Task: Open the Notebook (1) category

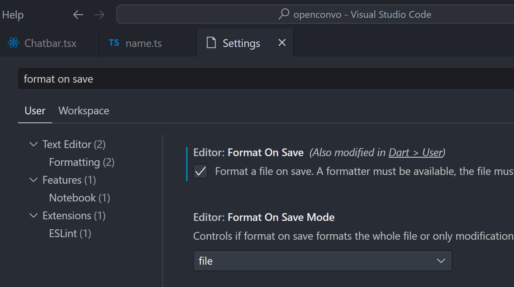Action: tap(79, 198)
